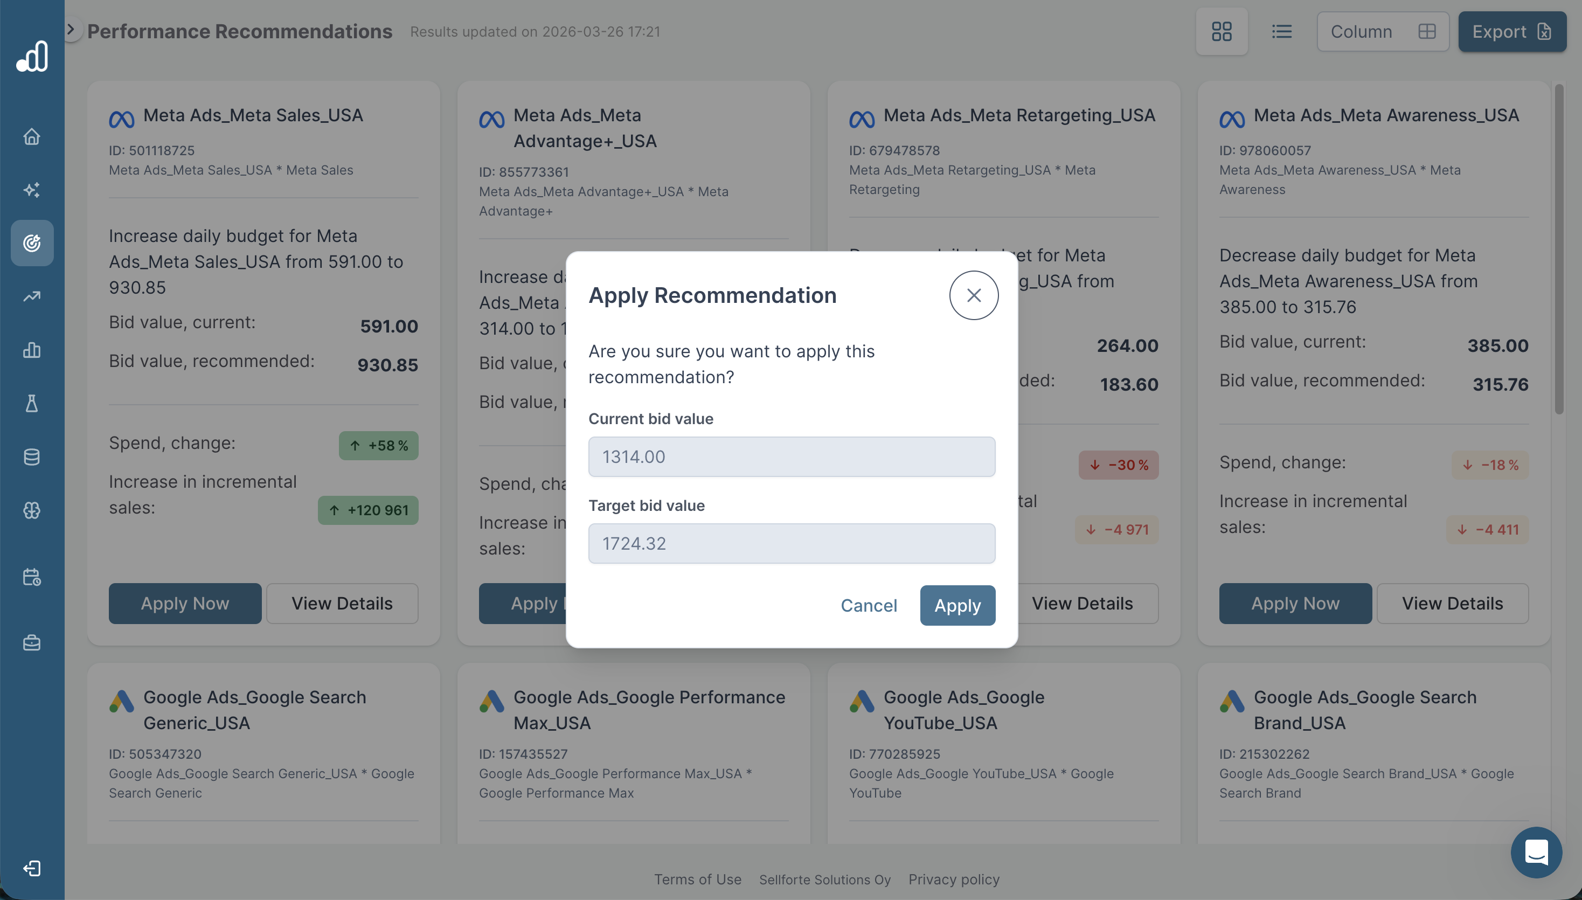Open the calendar schedule sidebar icon
Viewport: 1582px width, 900px height.
tap(31, 577)
